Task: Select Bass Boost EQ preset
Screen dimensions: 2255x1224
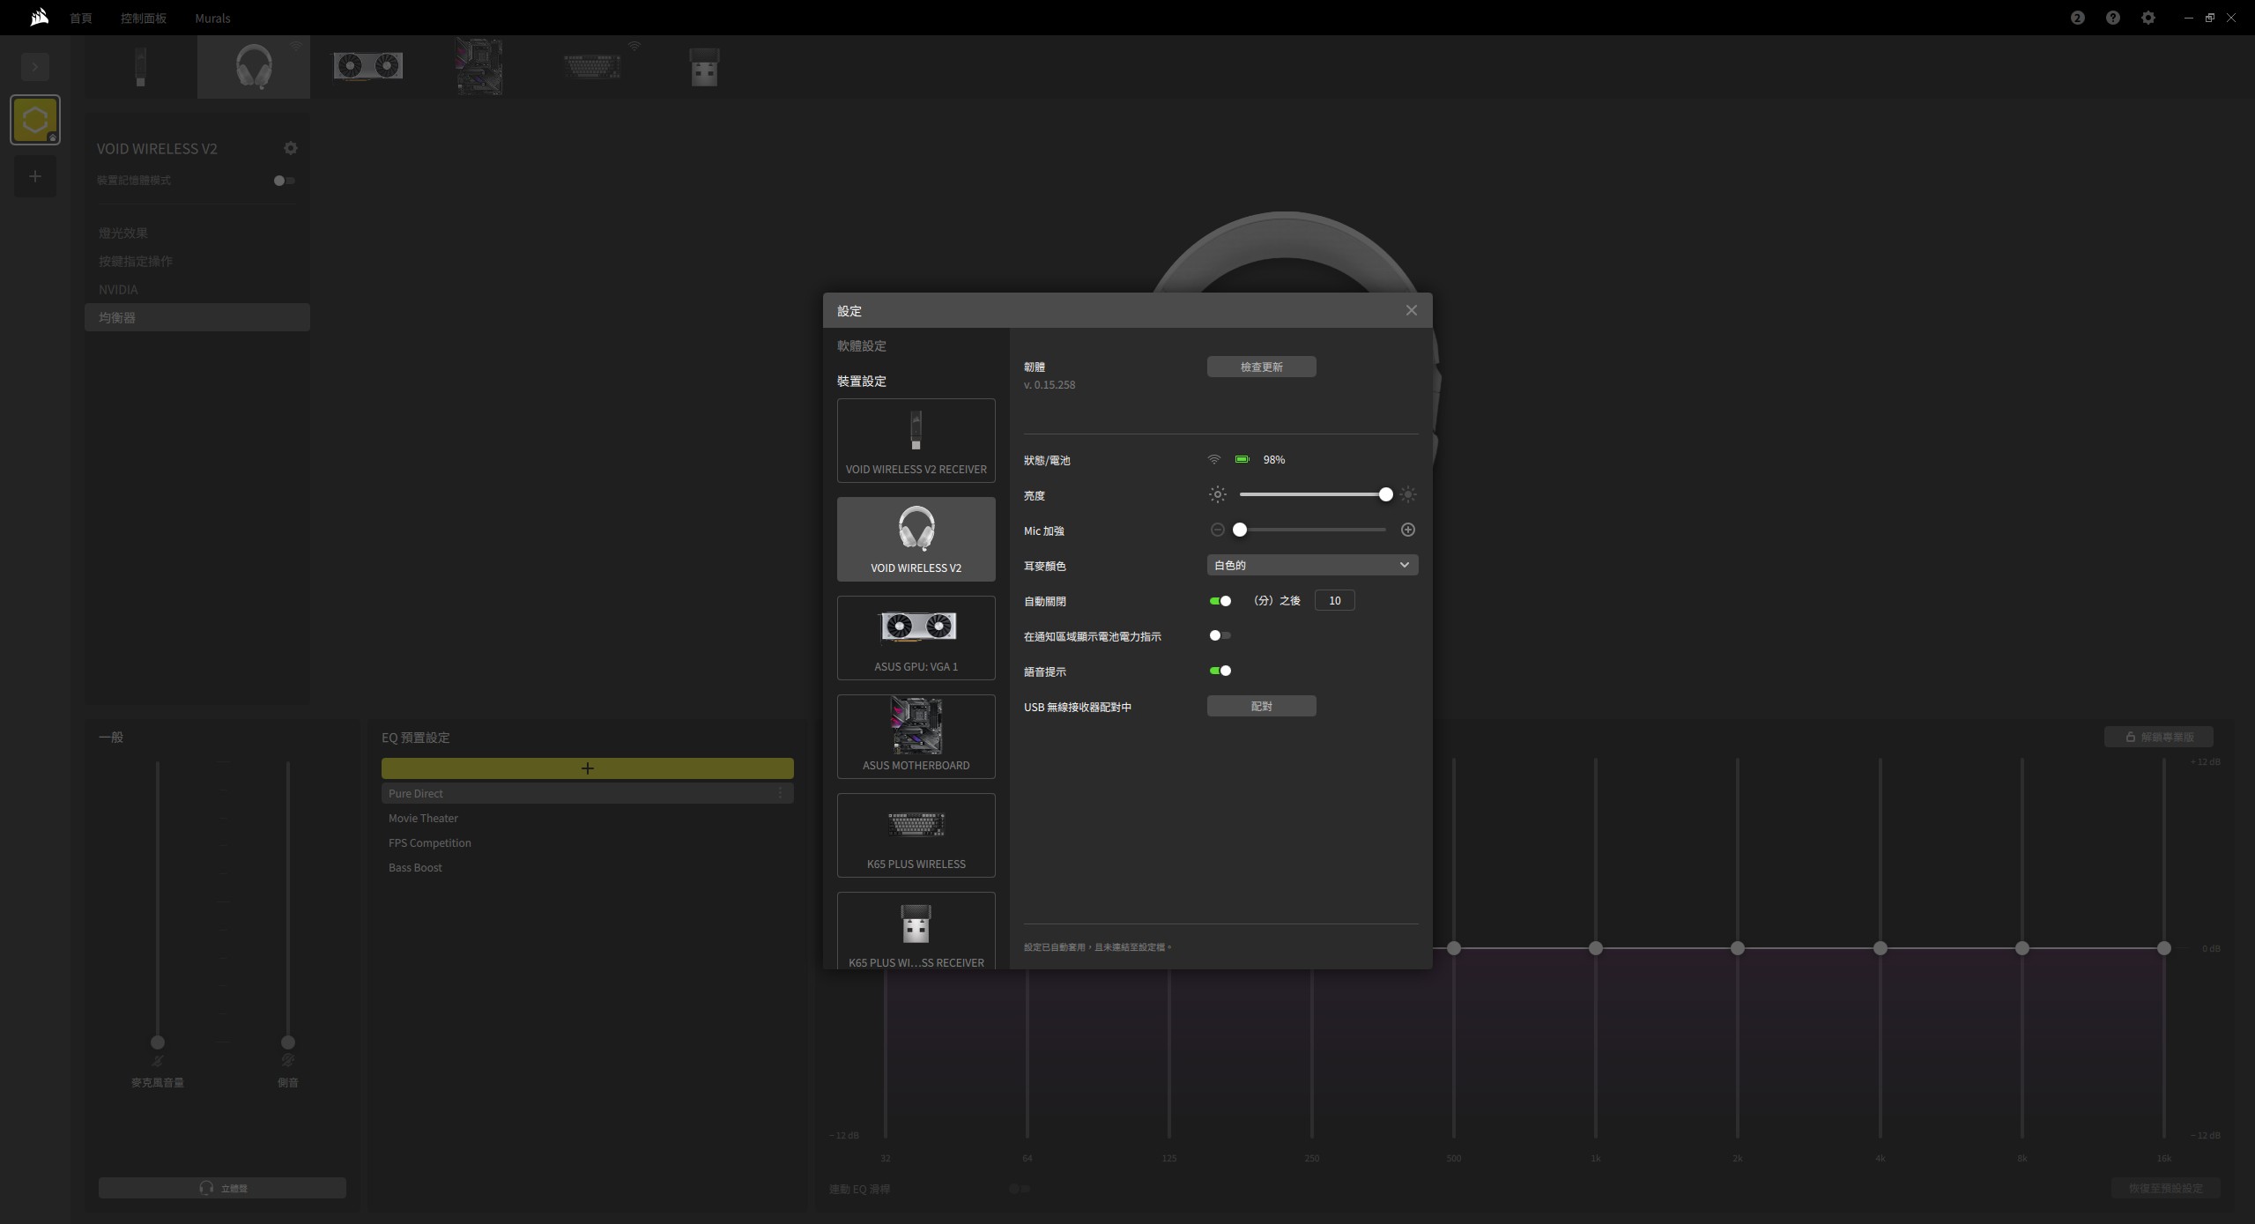Action: click(x=587, y=867)
